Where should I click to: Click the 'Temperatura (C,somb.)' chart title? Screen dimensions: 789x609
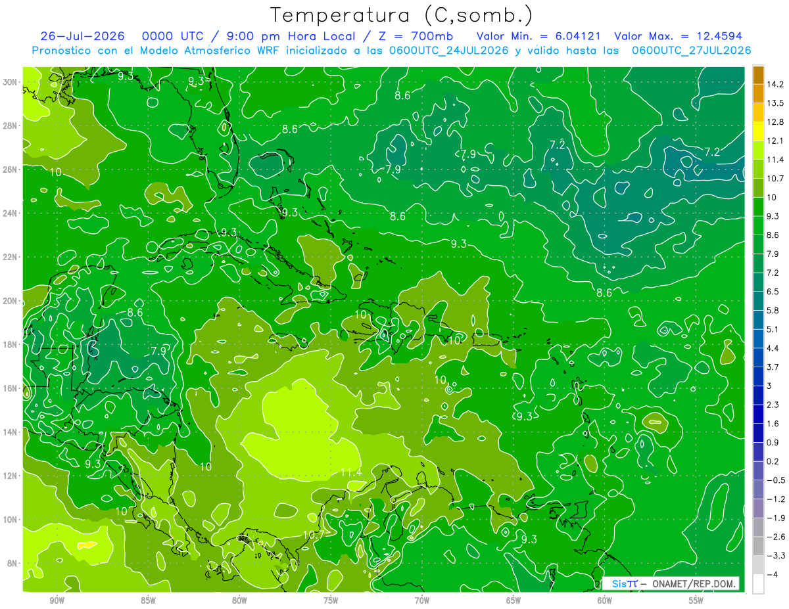click(402, 15)
